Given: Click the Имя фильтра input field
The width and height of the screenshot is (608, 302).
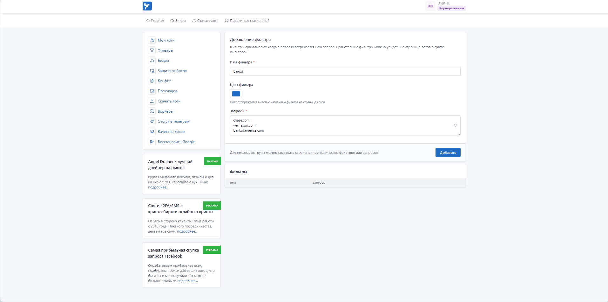Looking at the screenshot, I should point(345,71).
